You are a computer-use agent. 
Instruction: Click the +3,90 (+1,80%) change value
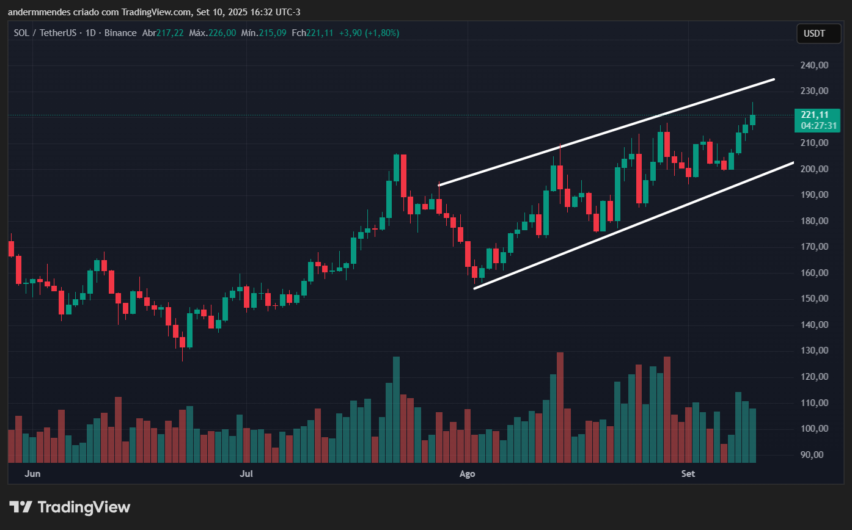[369, 33]
